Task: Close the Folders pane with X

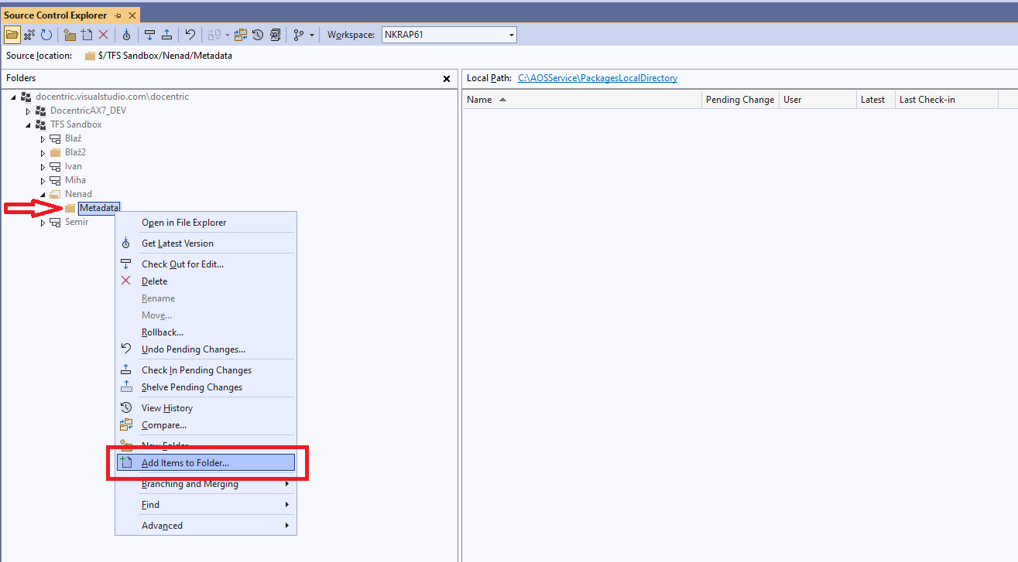Action: click(447, 79)
